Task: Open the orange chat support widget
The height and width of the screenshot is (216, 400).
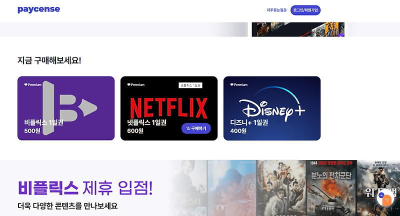Action: [x=385, y=198]
